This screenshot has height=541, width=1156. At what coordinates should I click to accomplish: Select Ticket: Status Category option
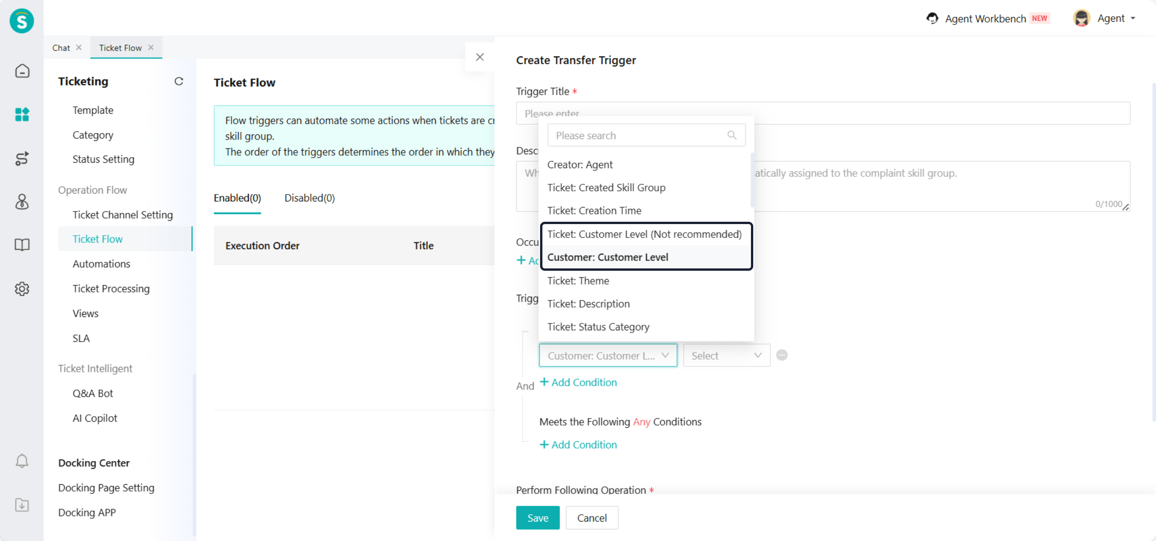pos(598,327)
